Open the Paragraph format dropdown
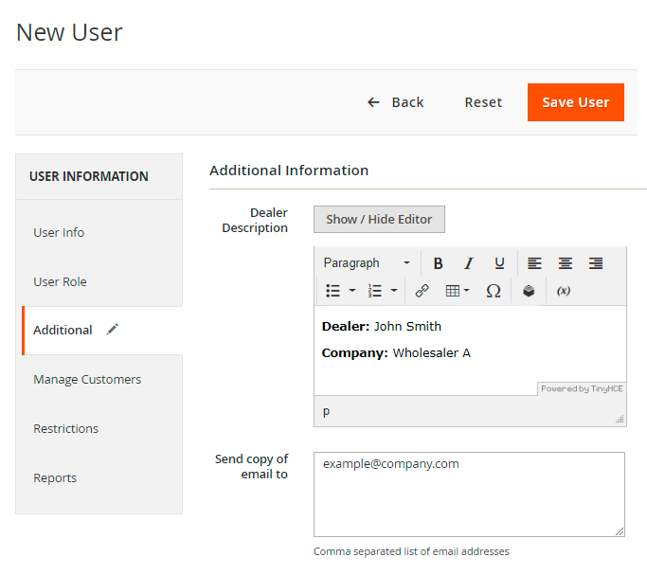 coord(368,263)
